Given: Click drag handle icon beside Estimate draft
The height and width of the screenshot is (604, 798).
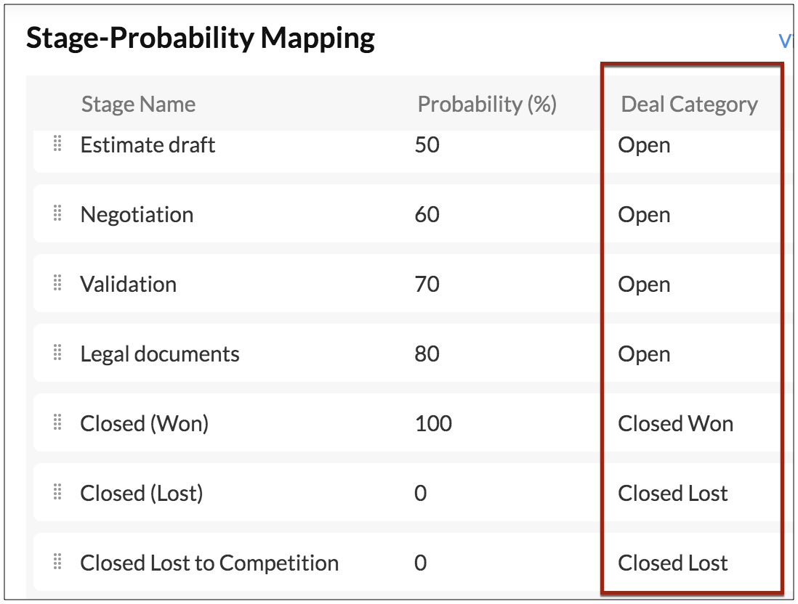Looking at the screenshot, I should tap(57, 144).
